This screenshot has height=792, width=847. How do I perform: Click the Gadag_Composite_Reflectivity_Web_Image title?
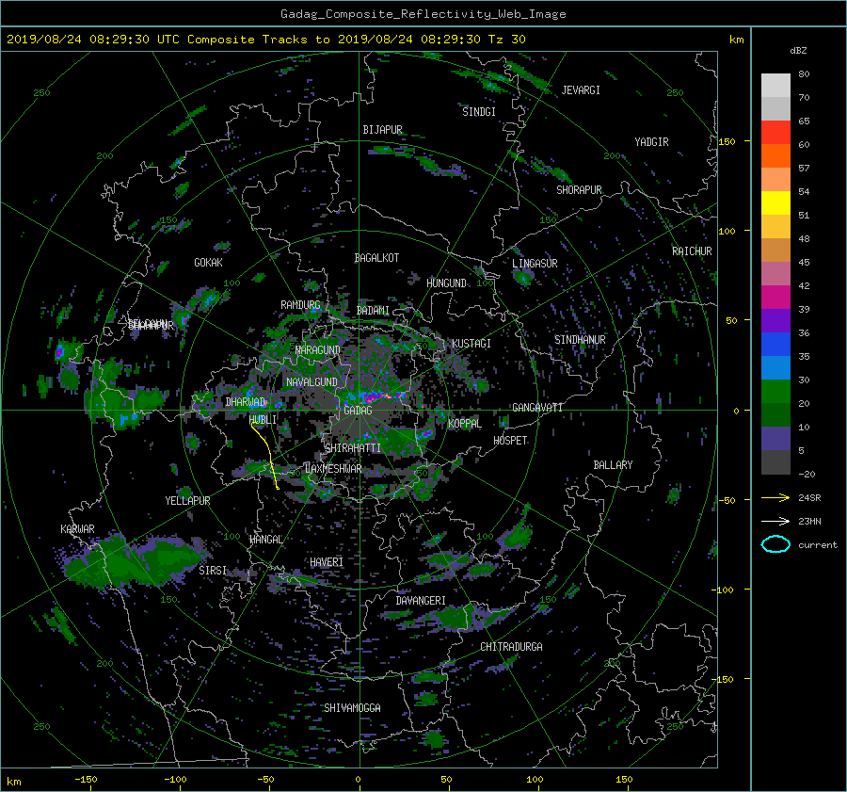point(423,14)
